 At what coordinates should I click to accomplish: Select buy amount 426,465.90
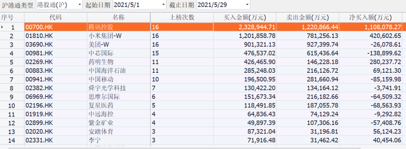(245, 62)
